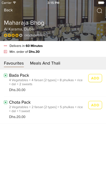Tap the battery indicator icon
106x189 pixels.
[101, 3]
